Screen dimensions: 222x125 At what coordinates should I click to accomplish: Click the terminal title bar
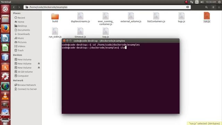point(120,41)
